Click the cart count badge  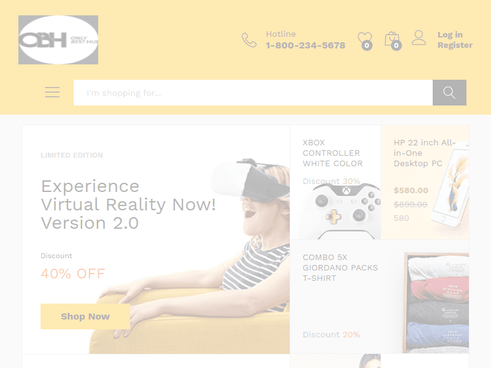396,45
